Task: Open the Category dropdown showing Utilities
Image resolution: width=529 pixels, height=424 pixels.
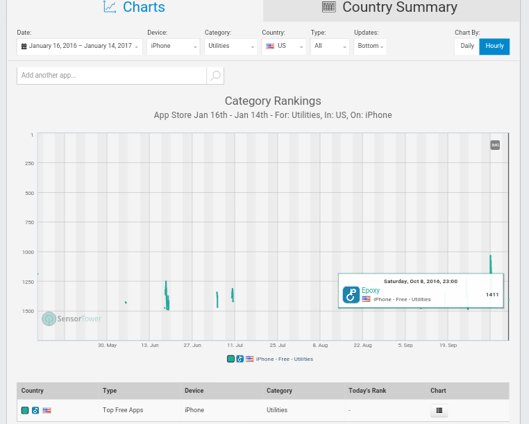Action: point(230,46)
